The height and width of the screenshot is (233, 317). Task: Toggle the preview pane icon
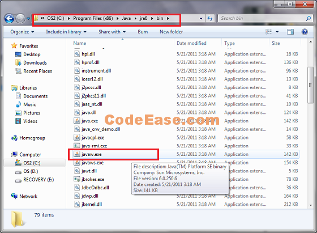(x=290, y=32)
